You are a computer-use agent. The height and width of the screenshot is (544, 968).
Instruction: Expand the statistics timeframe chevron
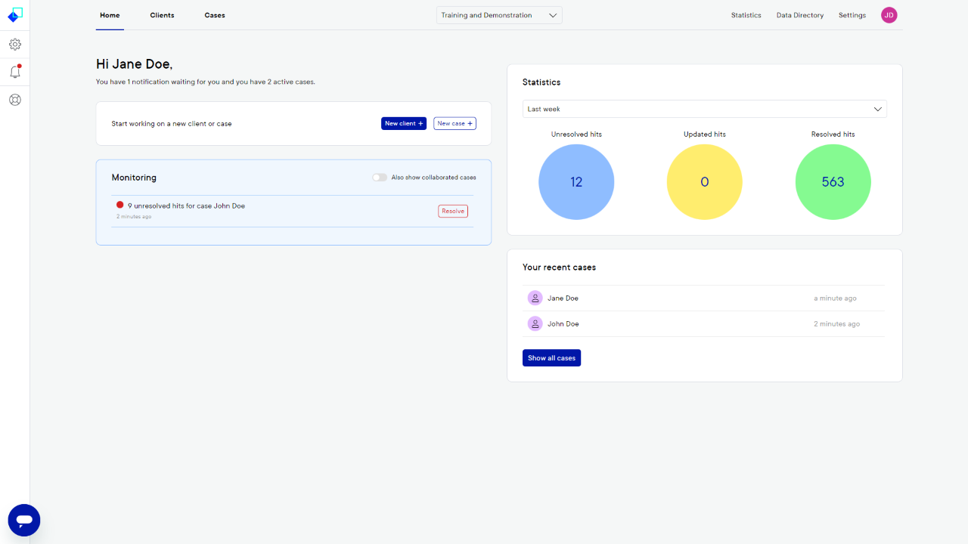pos(877,109)
